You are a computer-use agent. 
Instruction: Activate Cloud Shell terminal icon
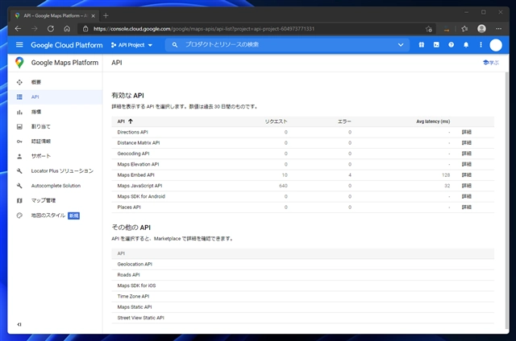coord(436,44)
